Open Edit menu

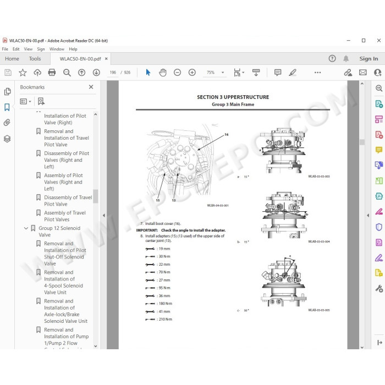pos(16,49)
